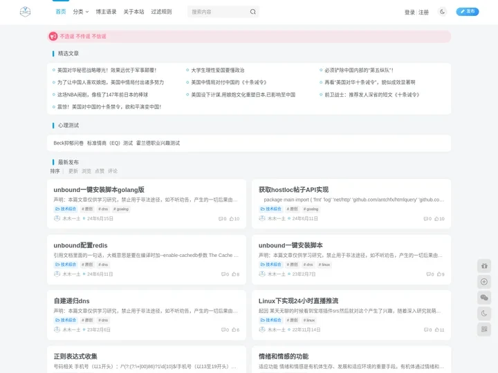Open the 博主语录 page
This screenshot has width=498, height=373.
pos(106,12)
